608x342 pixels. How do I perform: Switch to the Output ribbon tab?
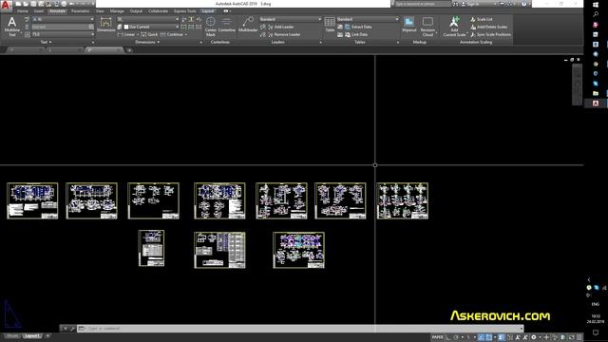[x=136, y=11]
